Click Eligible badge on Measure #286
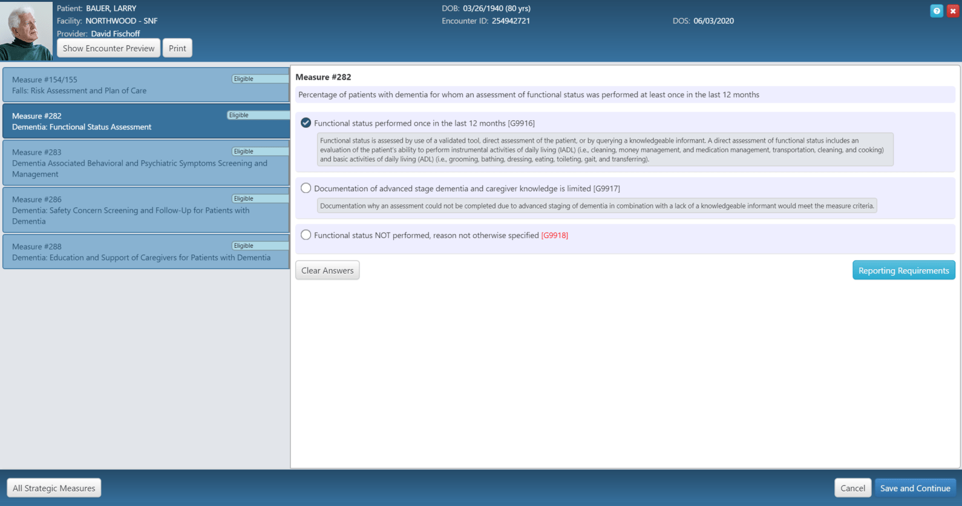The width and height of the screenshot is (962, 506). 260,198
